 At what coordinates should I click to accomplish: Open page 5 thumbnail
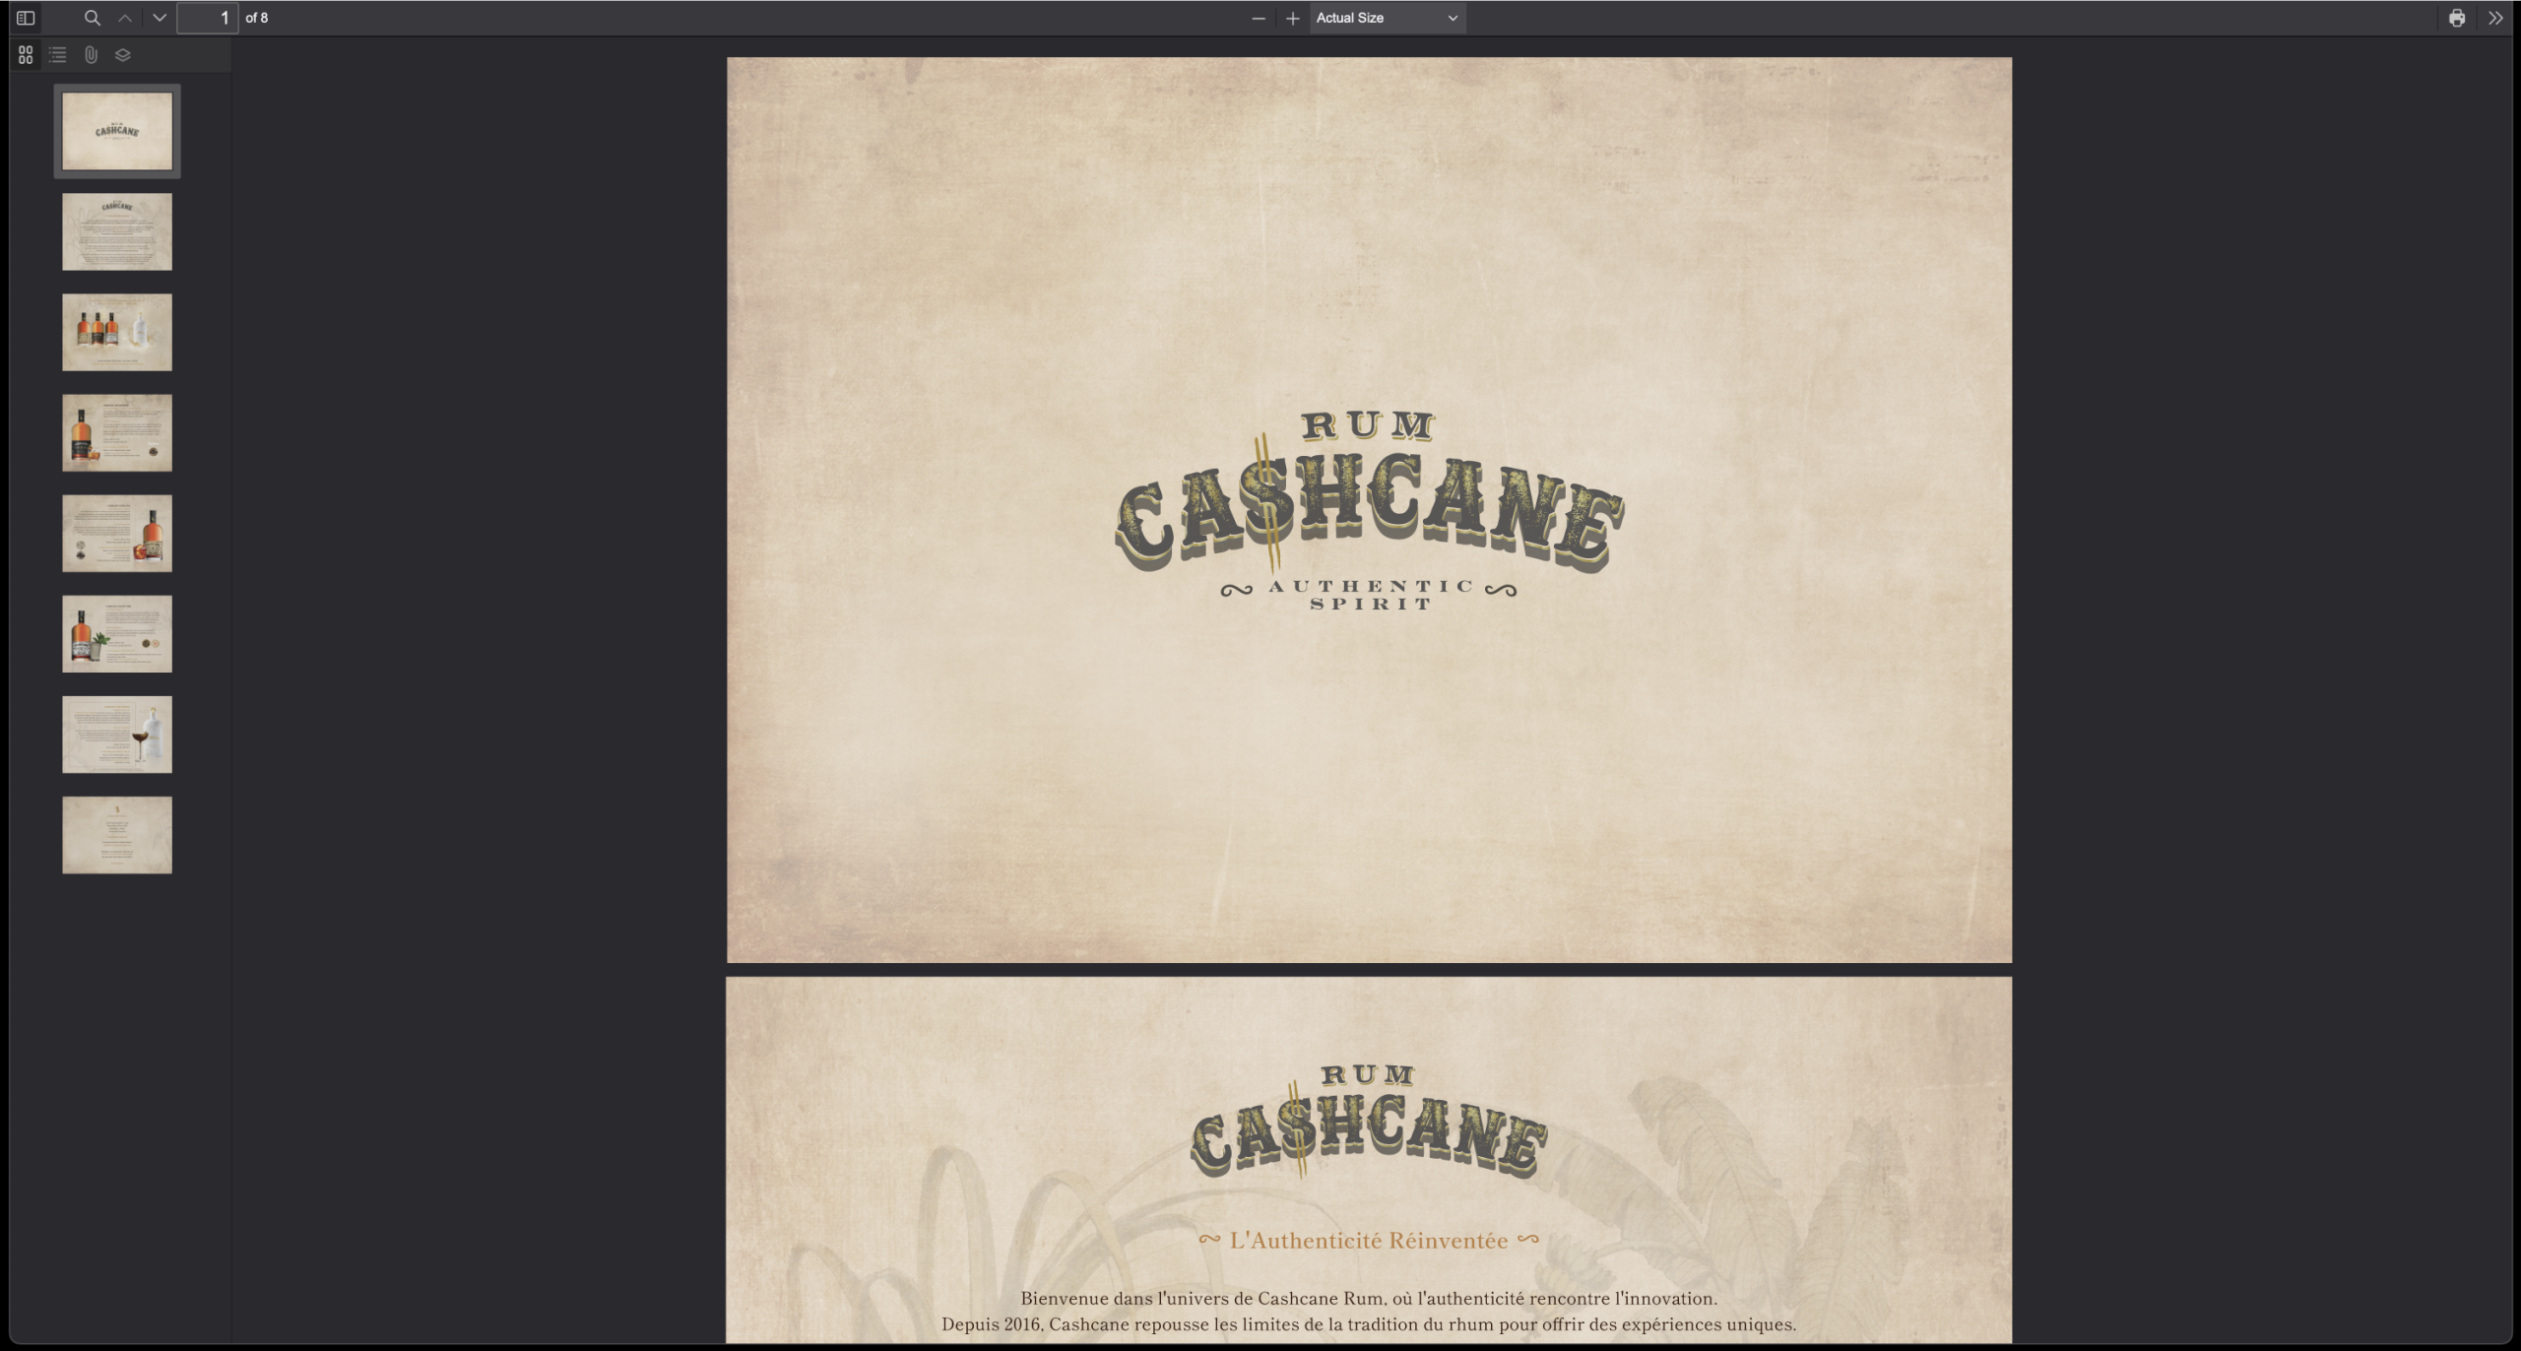(x=117, y=533)
